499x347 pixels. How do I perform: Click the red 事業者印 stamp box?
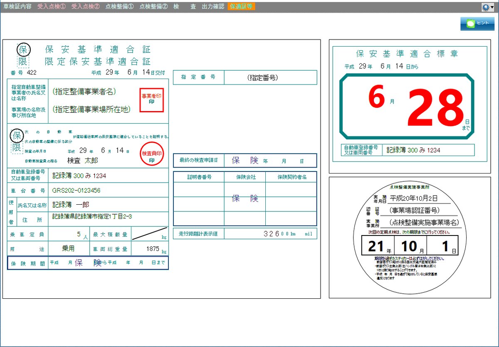151,100
